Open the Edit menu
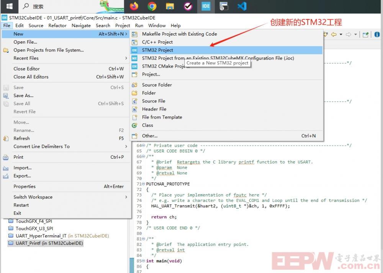Screen dimensions: 383x273 click(20, 25)
